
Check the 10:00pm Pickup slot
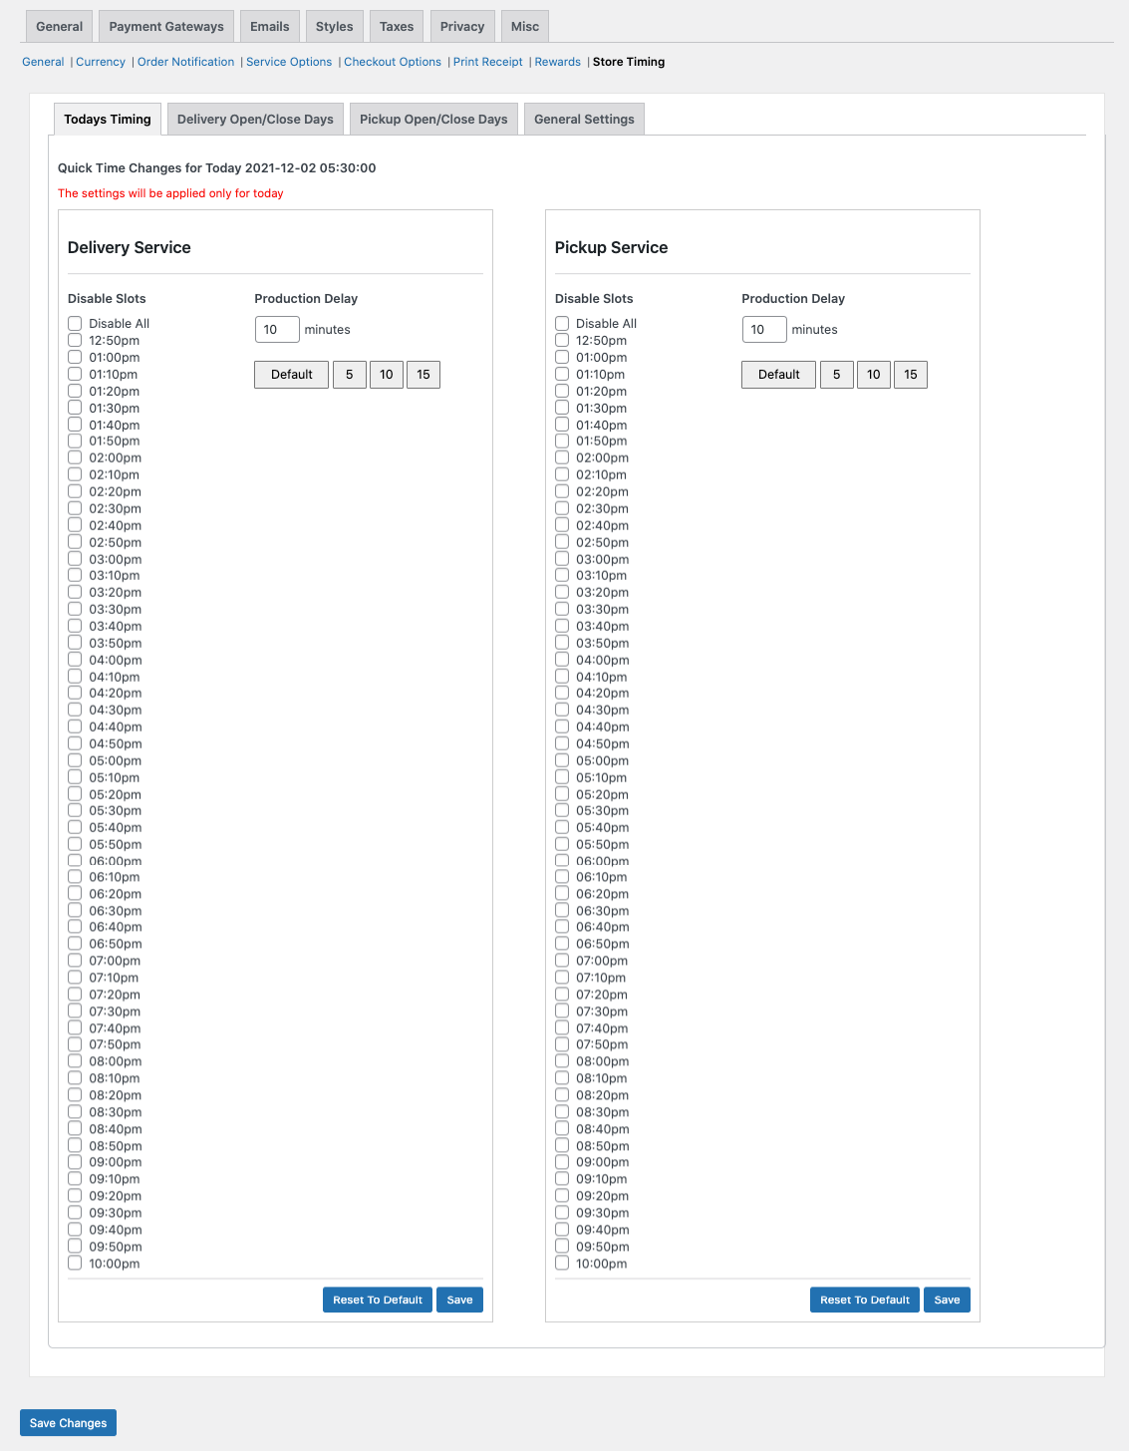[562, 1264]
